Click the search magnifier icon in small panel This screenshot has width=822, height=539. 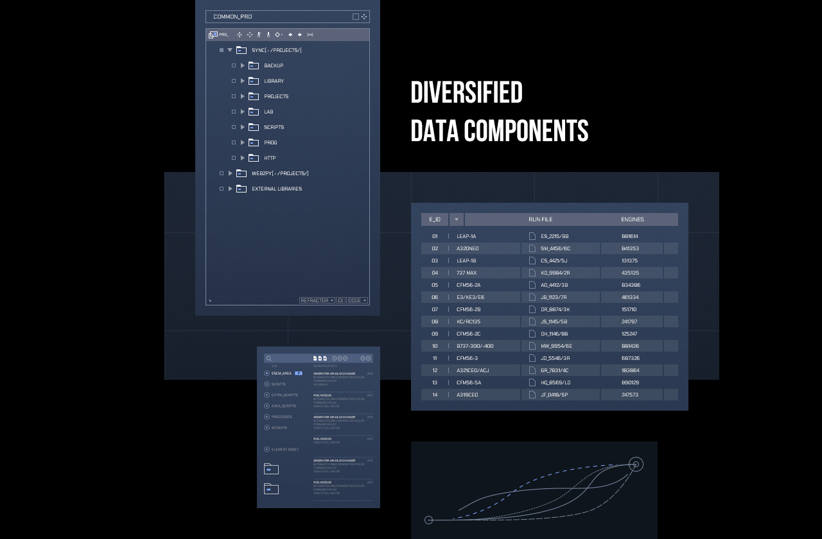269,359
